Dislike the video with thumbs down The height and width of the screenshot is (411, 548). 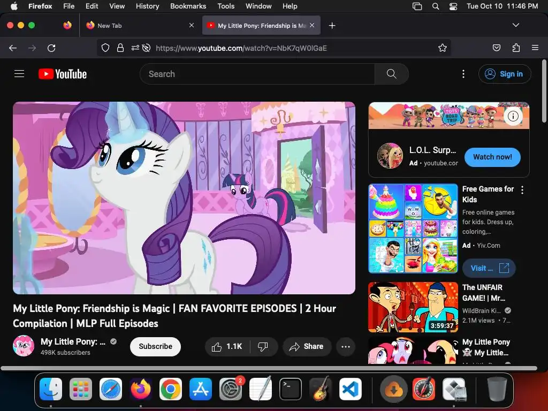[263, 346]
